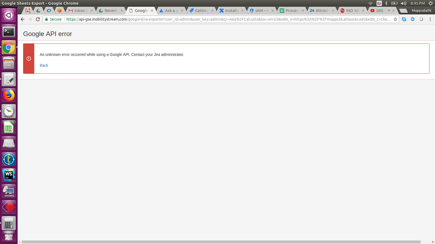Viewport: 435px width, 244px height.
Task: Reload the current page
Action: point(38,19)
